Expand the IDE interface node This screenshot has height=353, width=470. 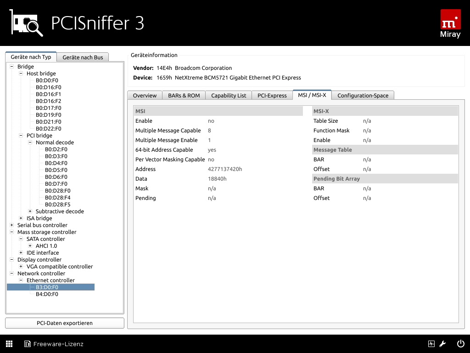point(21,253)
